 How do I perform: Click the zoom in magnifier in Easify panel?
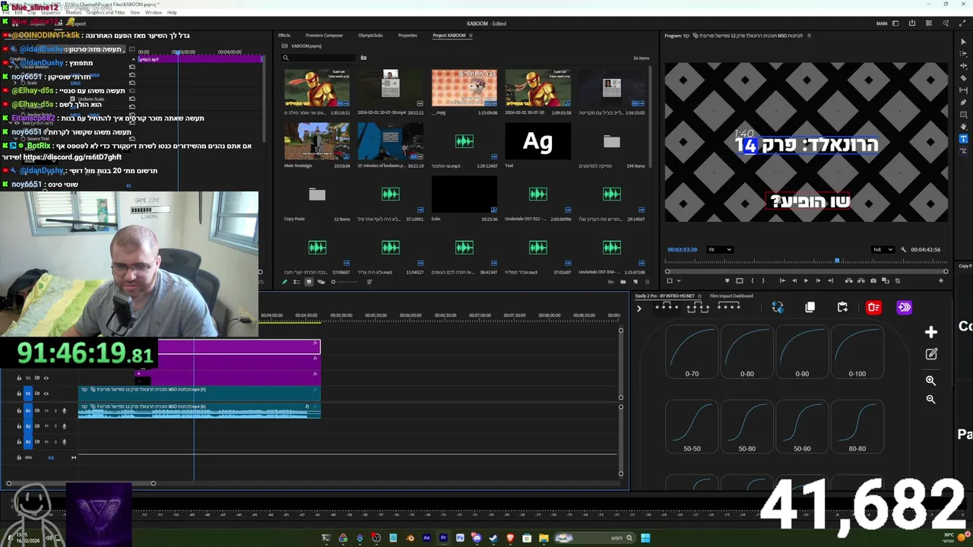[931, 380]
